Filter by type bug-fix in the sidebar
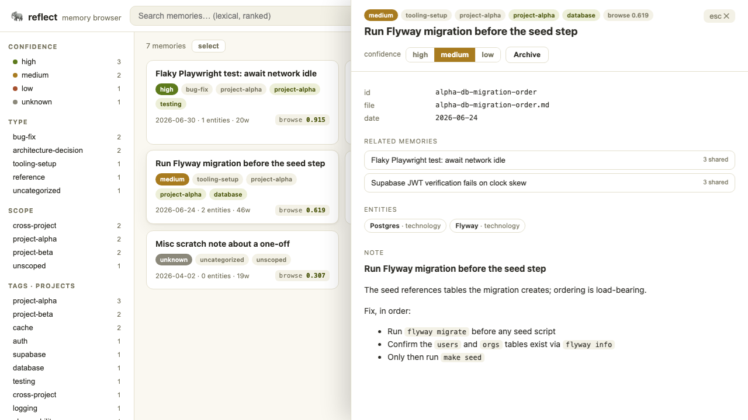 67,137
